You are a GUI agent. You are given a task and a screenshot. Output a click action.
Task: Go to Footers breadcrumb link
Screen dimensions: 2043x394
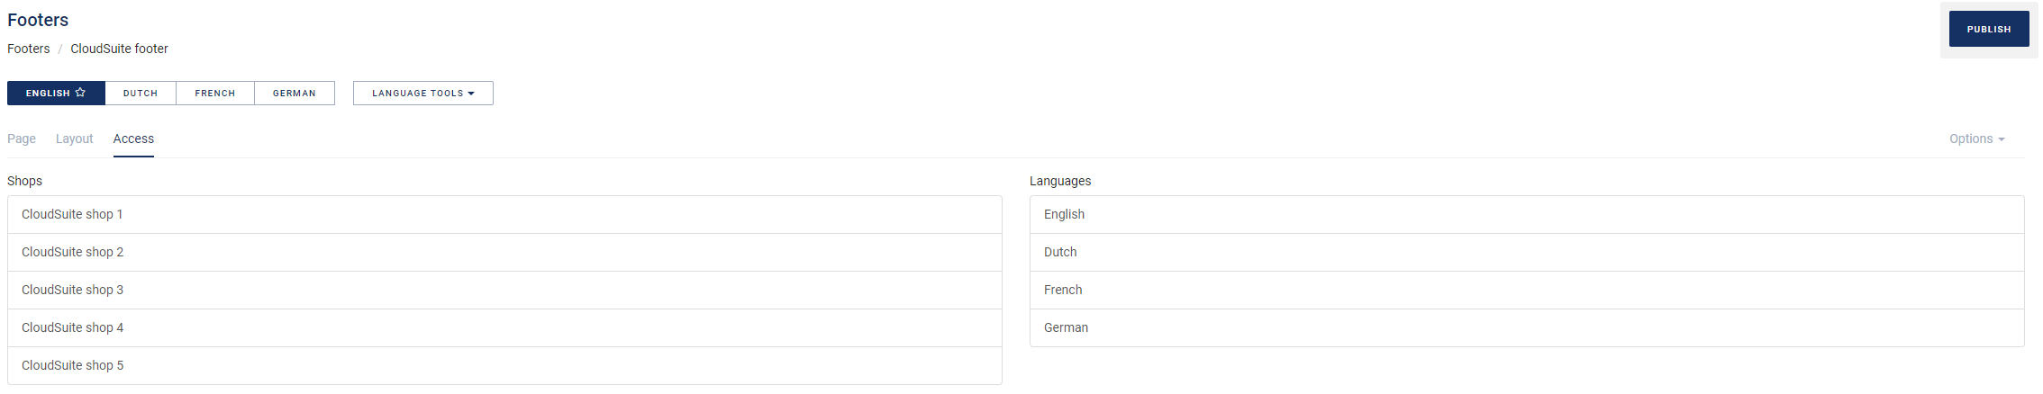[29, 49]
